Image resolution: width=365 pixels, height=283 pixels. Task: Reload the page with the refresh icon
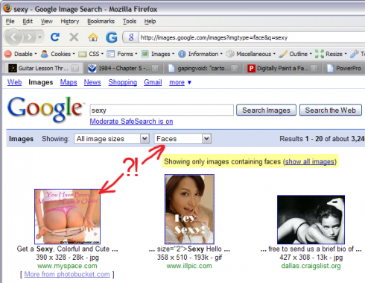[55, 37]
